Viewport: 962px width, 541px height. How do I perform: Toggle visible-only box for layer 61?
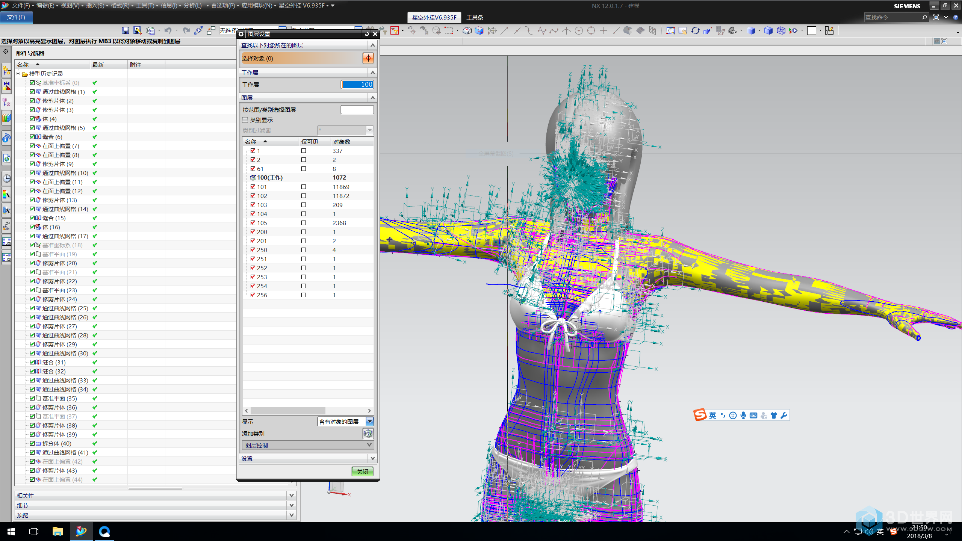pyautogui.click(x=304, y=169)
